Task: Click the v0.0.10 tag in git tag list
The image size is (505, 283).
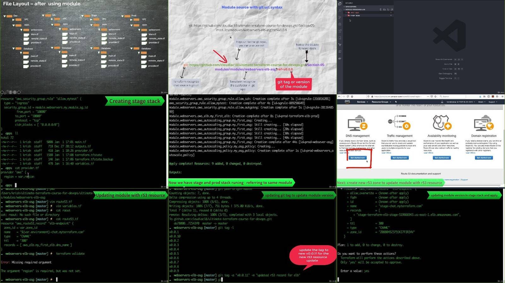Action: pyautogui.click(x=175, y=236)
